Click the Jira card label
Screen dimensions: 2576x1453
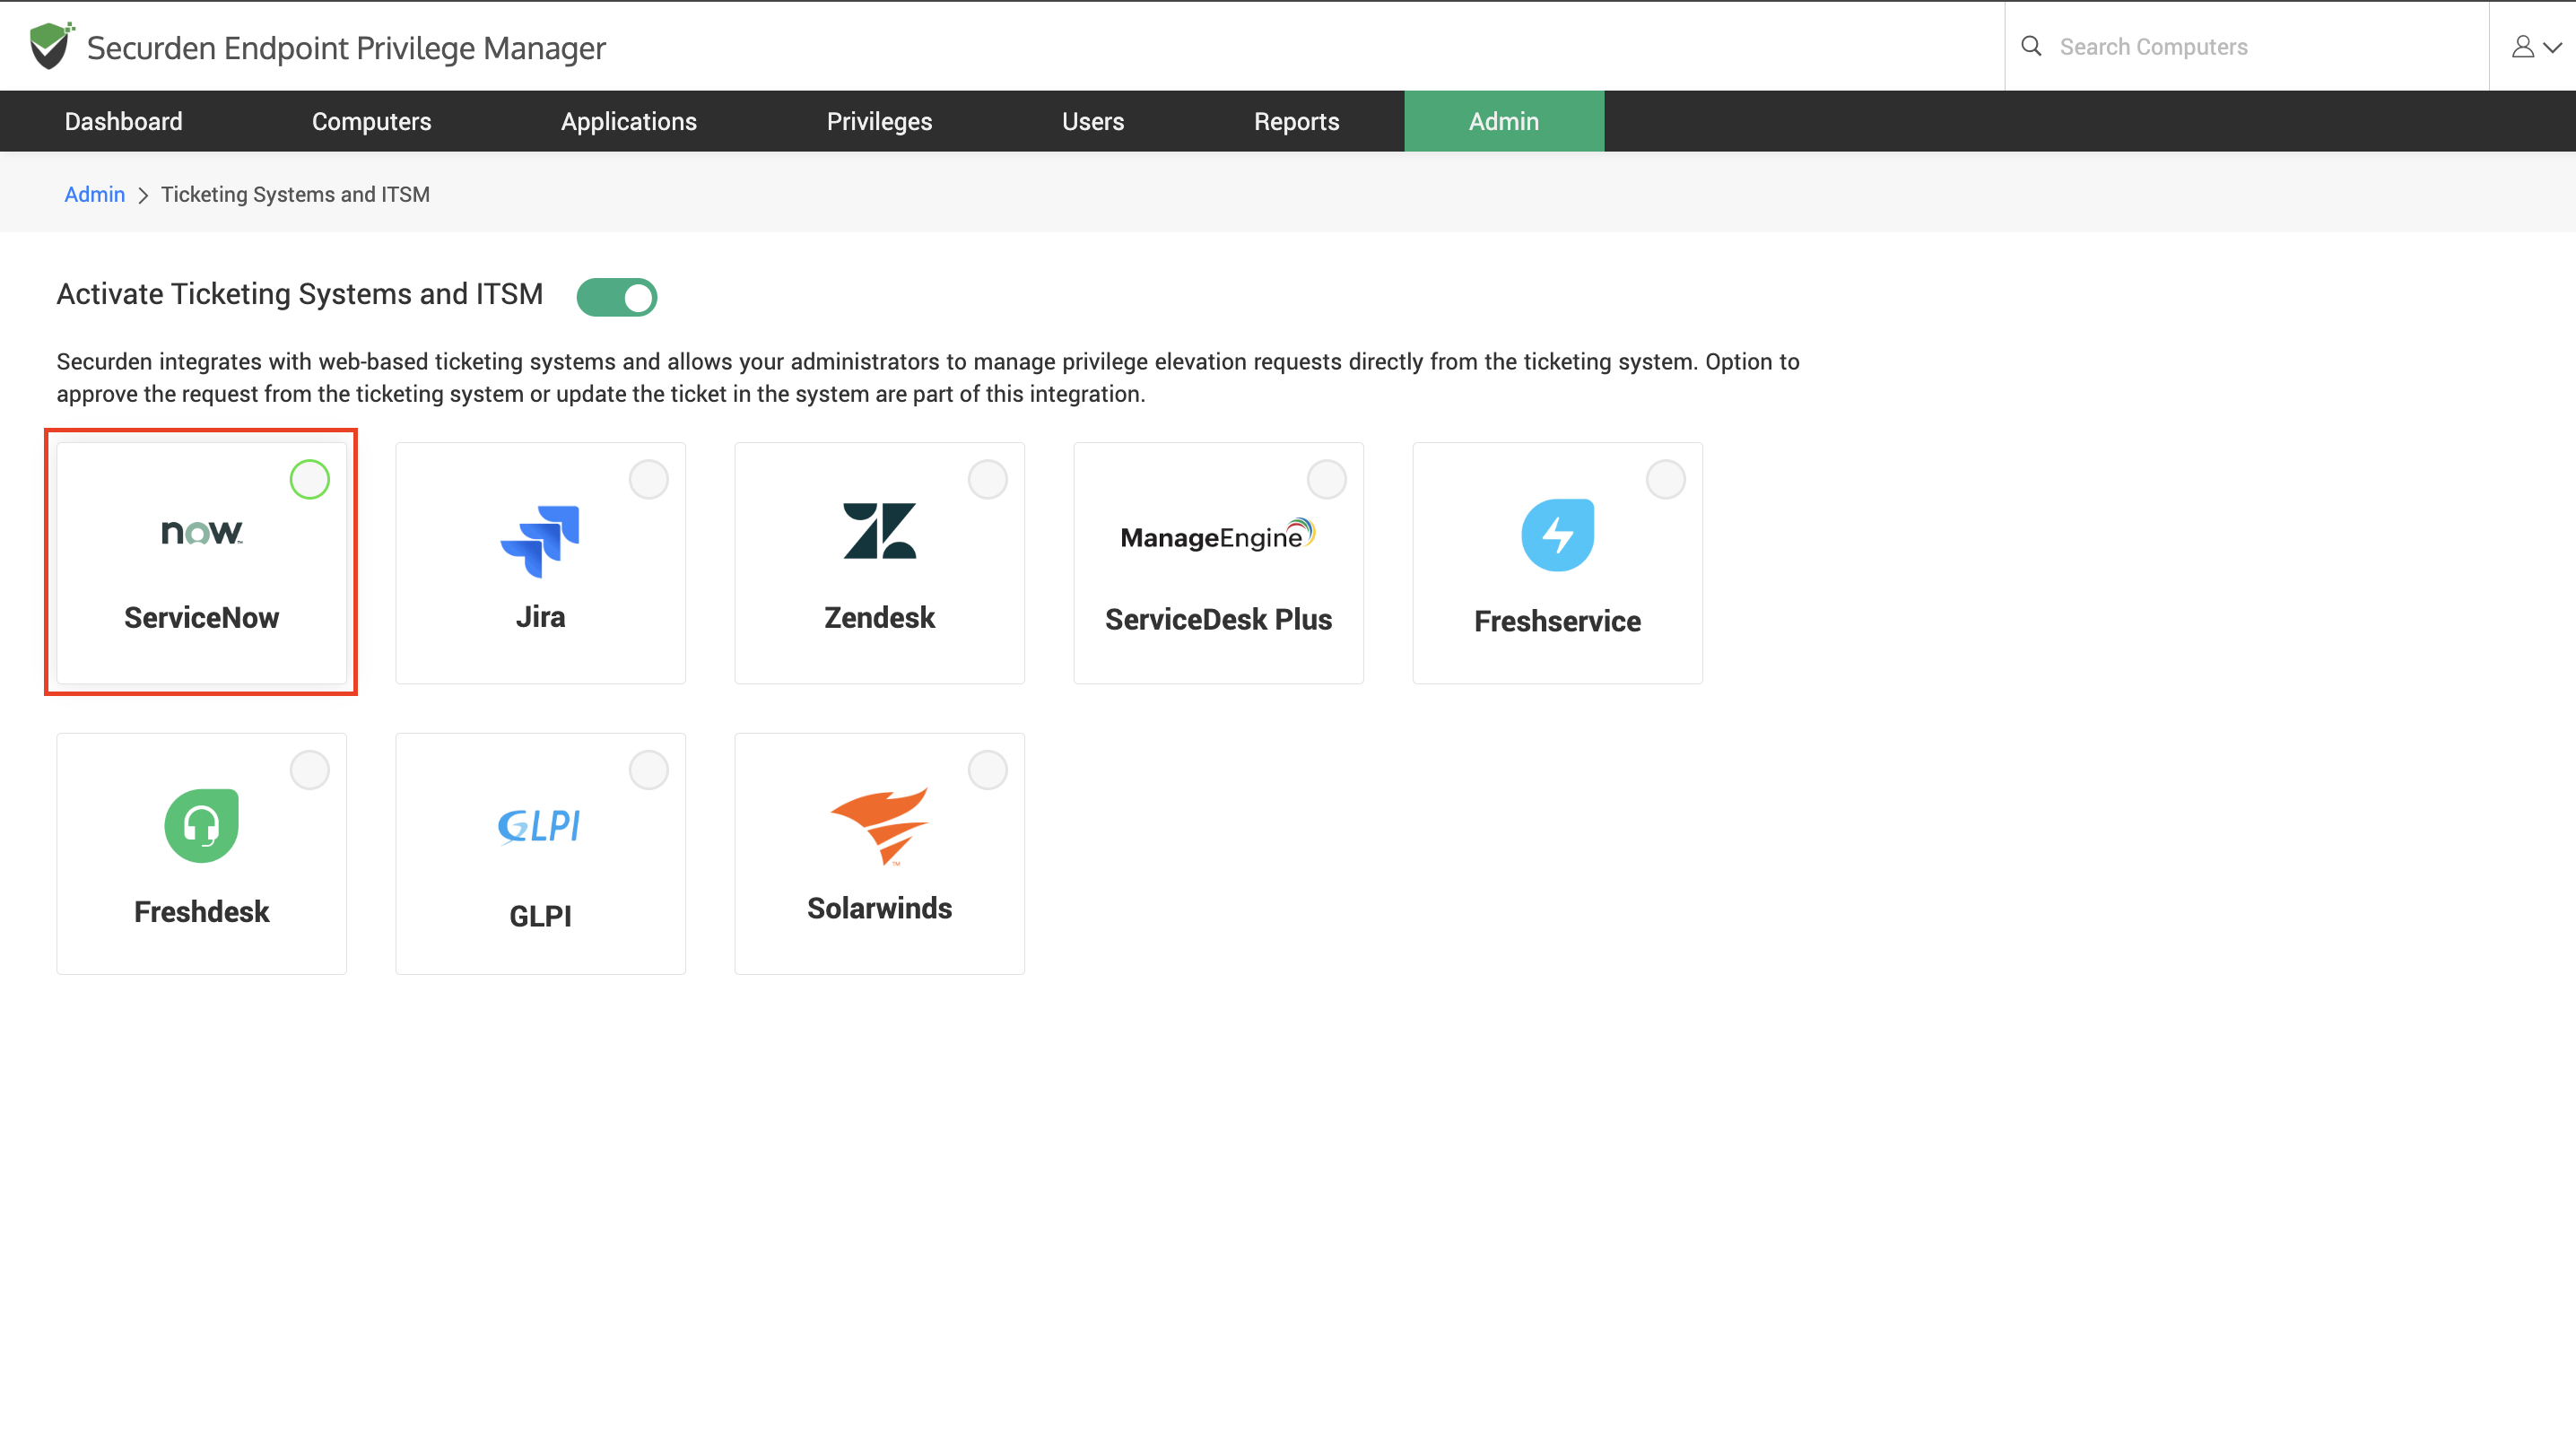540,616
